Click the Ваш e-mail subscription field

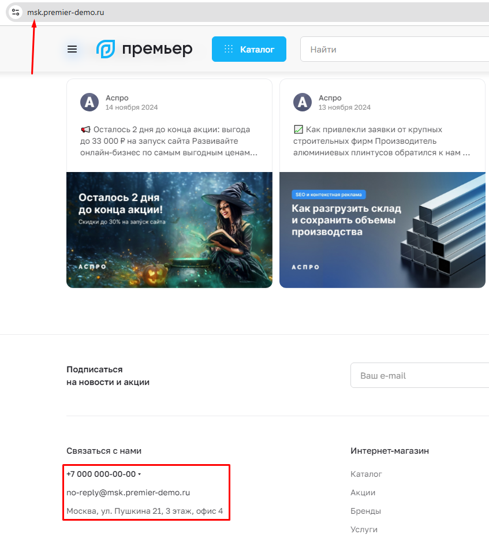(420, 375)
